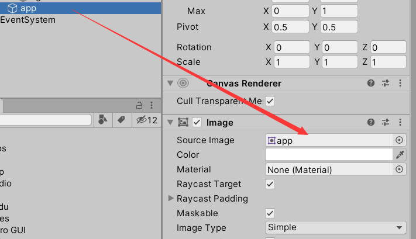Toggle hidden packages visibility count
Image resolution: width=416 pixels, height=239 pixels.
tap(147, 120)
